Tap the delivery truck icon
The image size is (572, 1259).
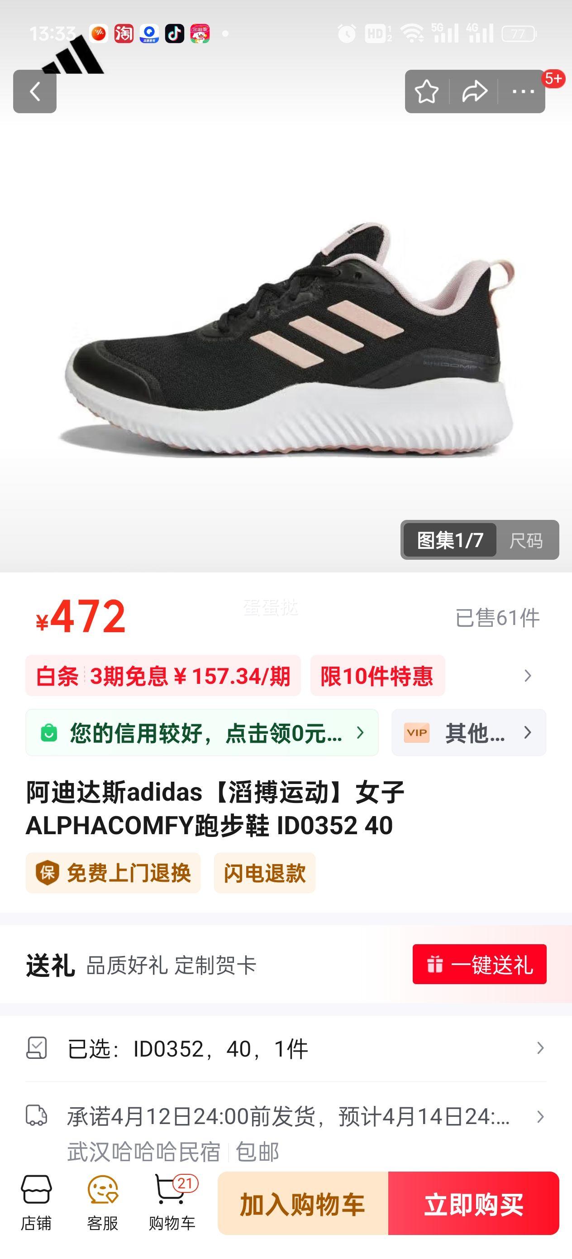(x=37, y=1116)
